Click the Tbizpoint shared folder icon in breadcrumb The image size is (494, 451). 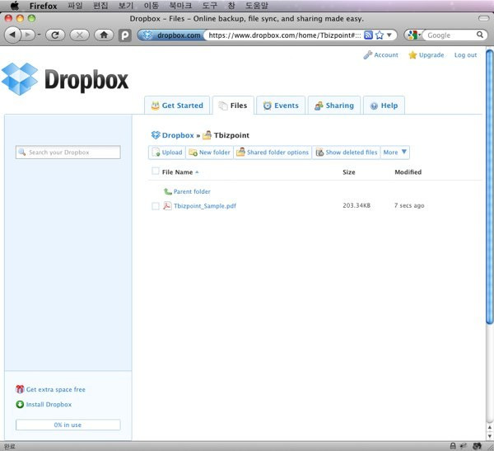pyautogui.click(x=207, y=135)
